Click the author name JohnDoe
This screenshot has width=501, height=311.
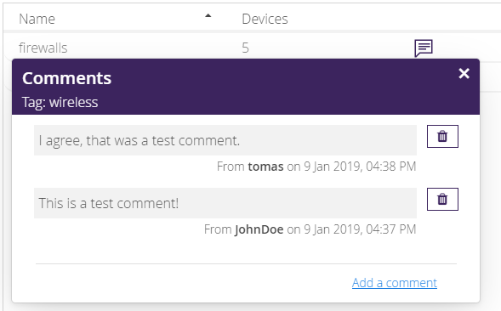pos(259,229)
